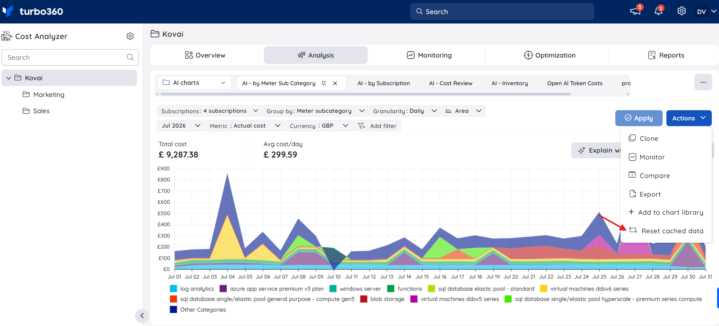Open the top bar settings gear
719x326 pixels.
pyautogui.click(x=682, y=11)
